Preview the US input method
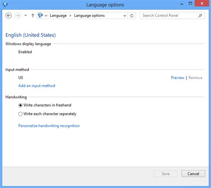 click(178, 78)
